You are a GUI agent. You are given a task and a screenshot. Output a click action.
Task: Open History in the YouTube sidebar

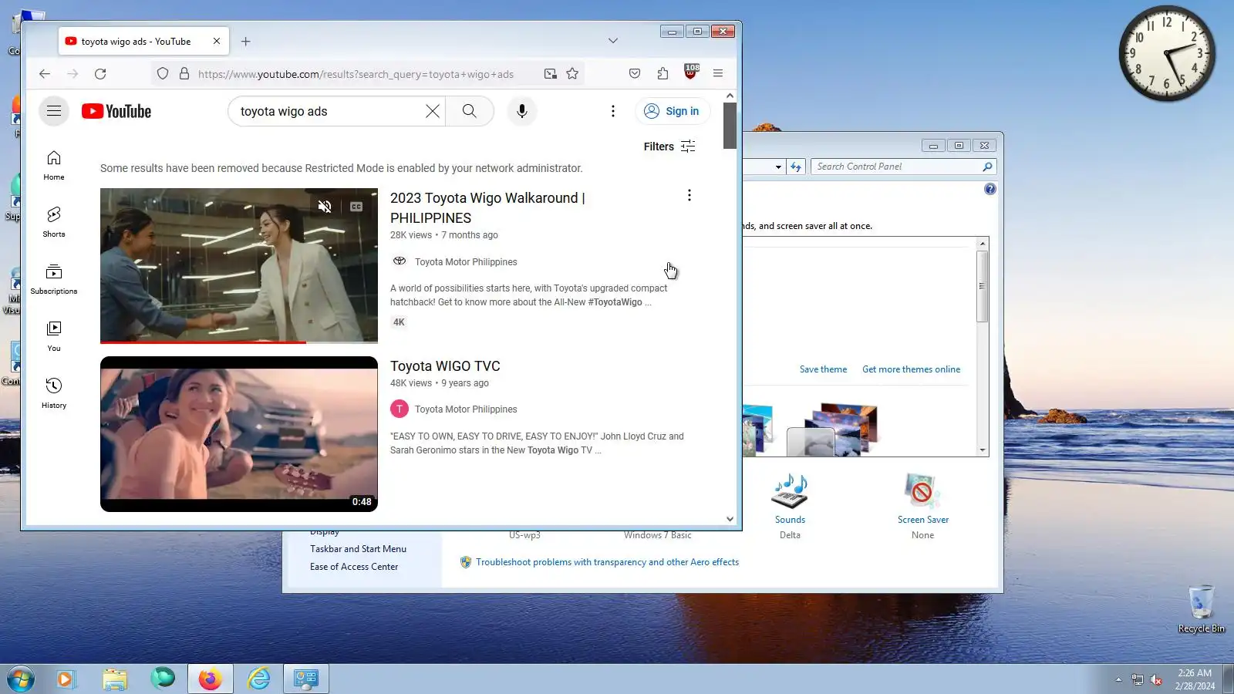(54, 393)
